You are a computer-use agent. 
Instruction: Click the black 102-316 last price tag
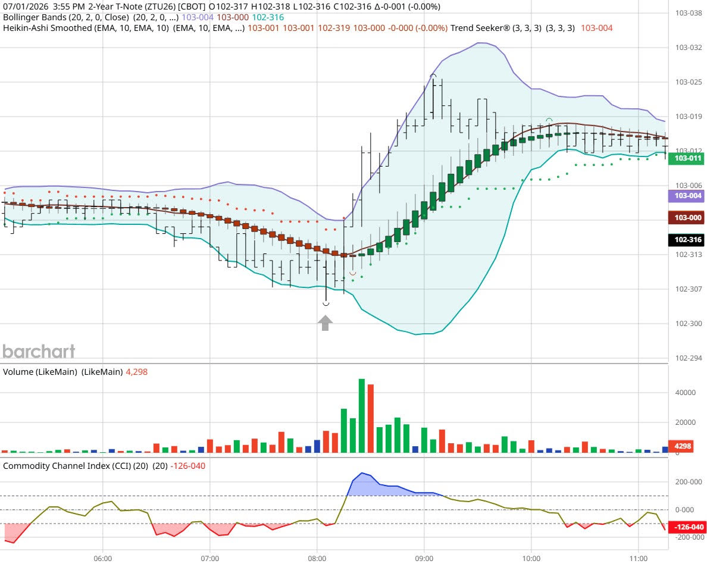click(x=686, y=240)
